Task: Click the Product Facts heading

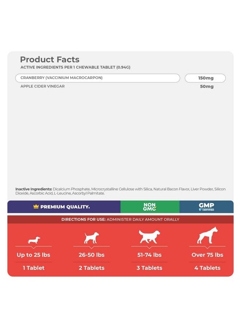Action: pyautogui.click(x=50, y=60)
